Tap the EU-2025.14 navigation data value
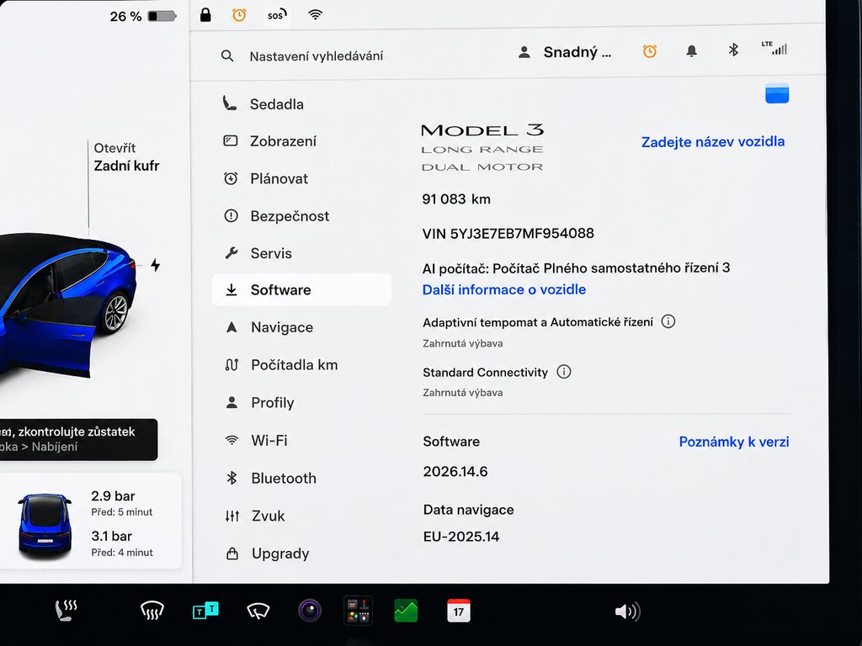Screen dimensions: 862x646 click(461, 537)
